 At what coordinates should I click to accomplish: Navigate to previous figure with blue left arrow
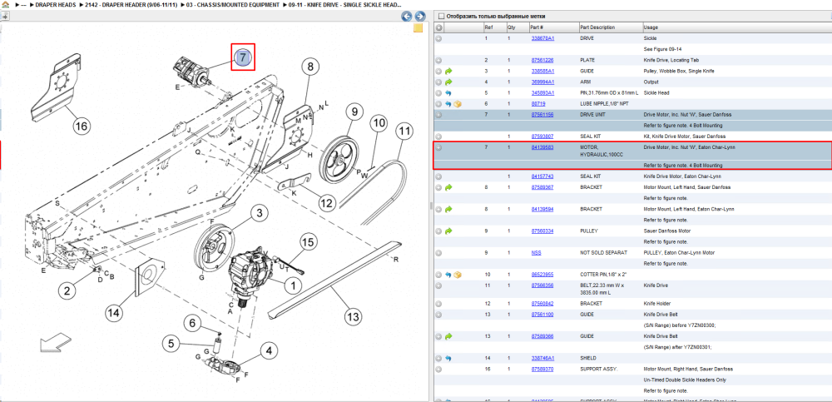[x=407, y=17]
